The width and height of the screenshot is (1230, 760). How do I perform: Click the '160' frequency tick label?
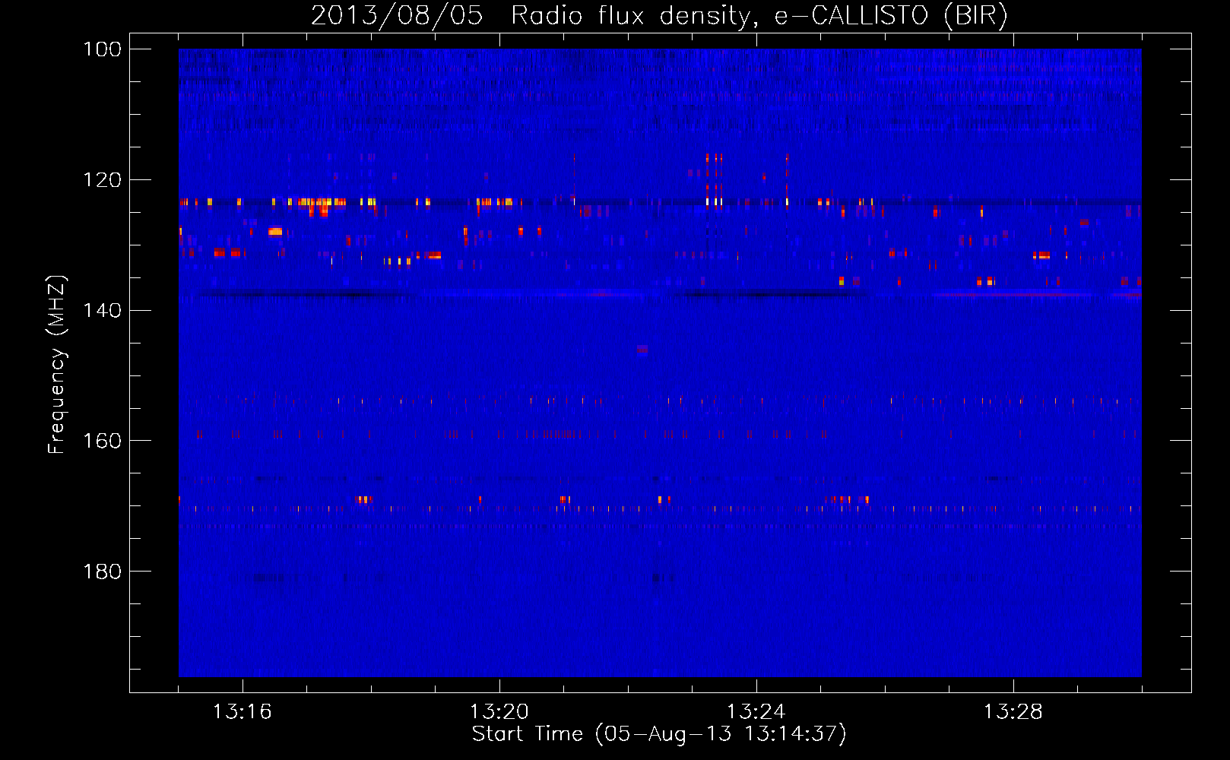click(x=103, y=441)
